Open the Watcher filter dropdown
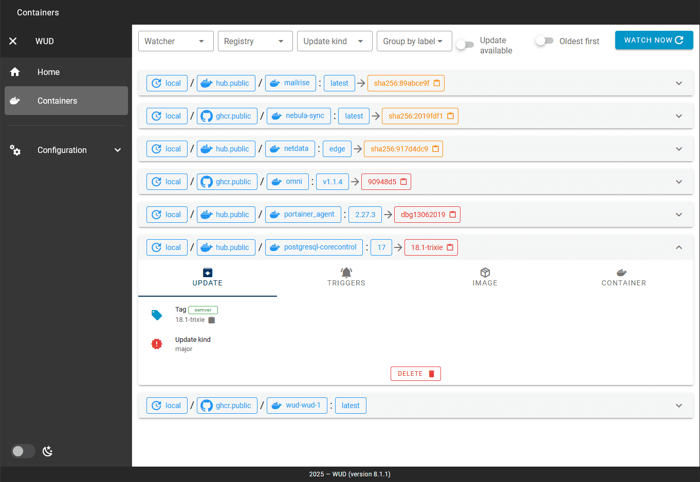700x482 pixels. pyautogui.click(x=176, y=41)
